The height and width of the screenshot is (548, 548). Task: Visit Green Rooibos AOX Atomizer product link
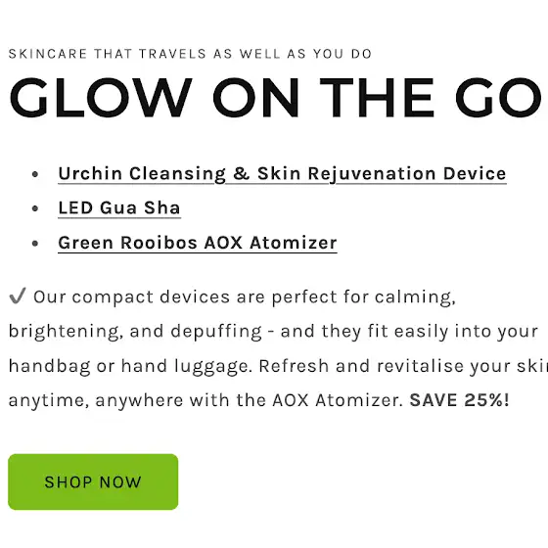point(198,243)
